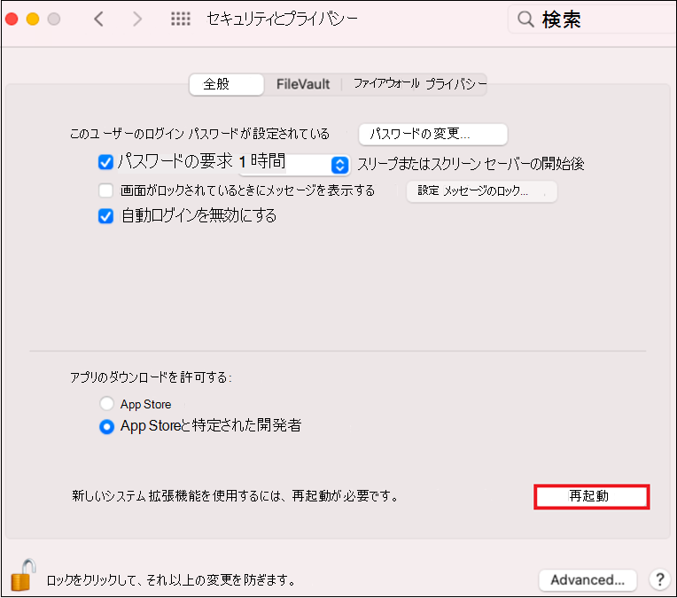Click 設定 メッセージのロック... button
Image resolution: width=677 pixels, height=598 pixels.
click(x=482, y=191)
